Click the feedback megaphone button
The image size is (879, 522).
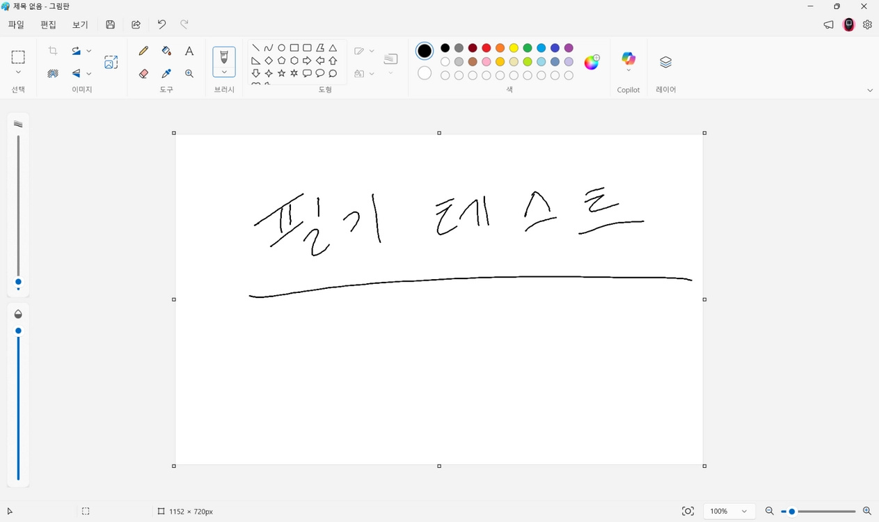(x=828, y=24)
